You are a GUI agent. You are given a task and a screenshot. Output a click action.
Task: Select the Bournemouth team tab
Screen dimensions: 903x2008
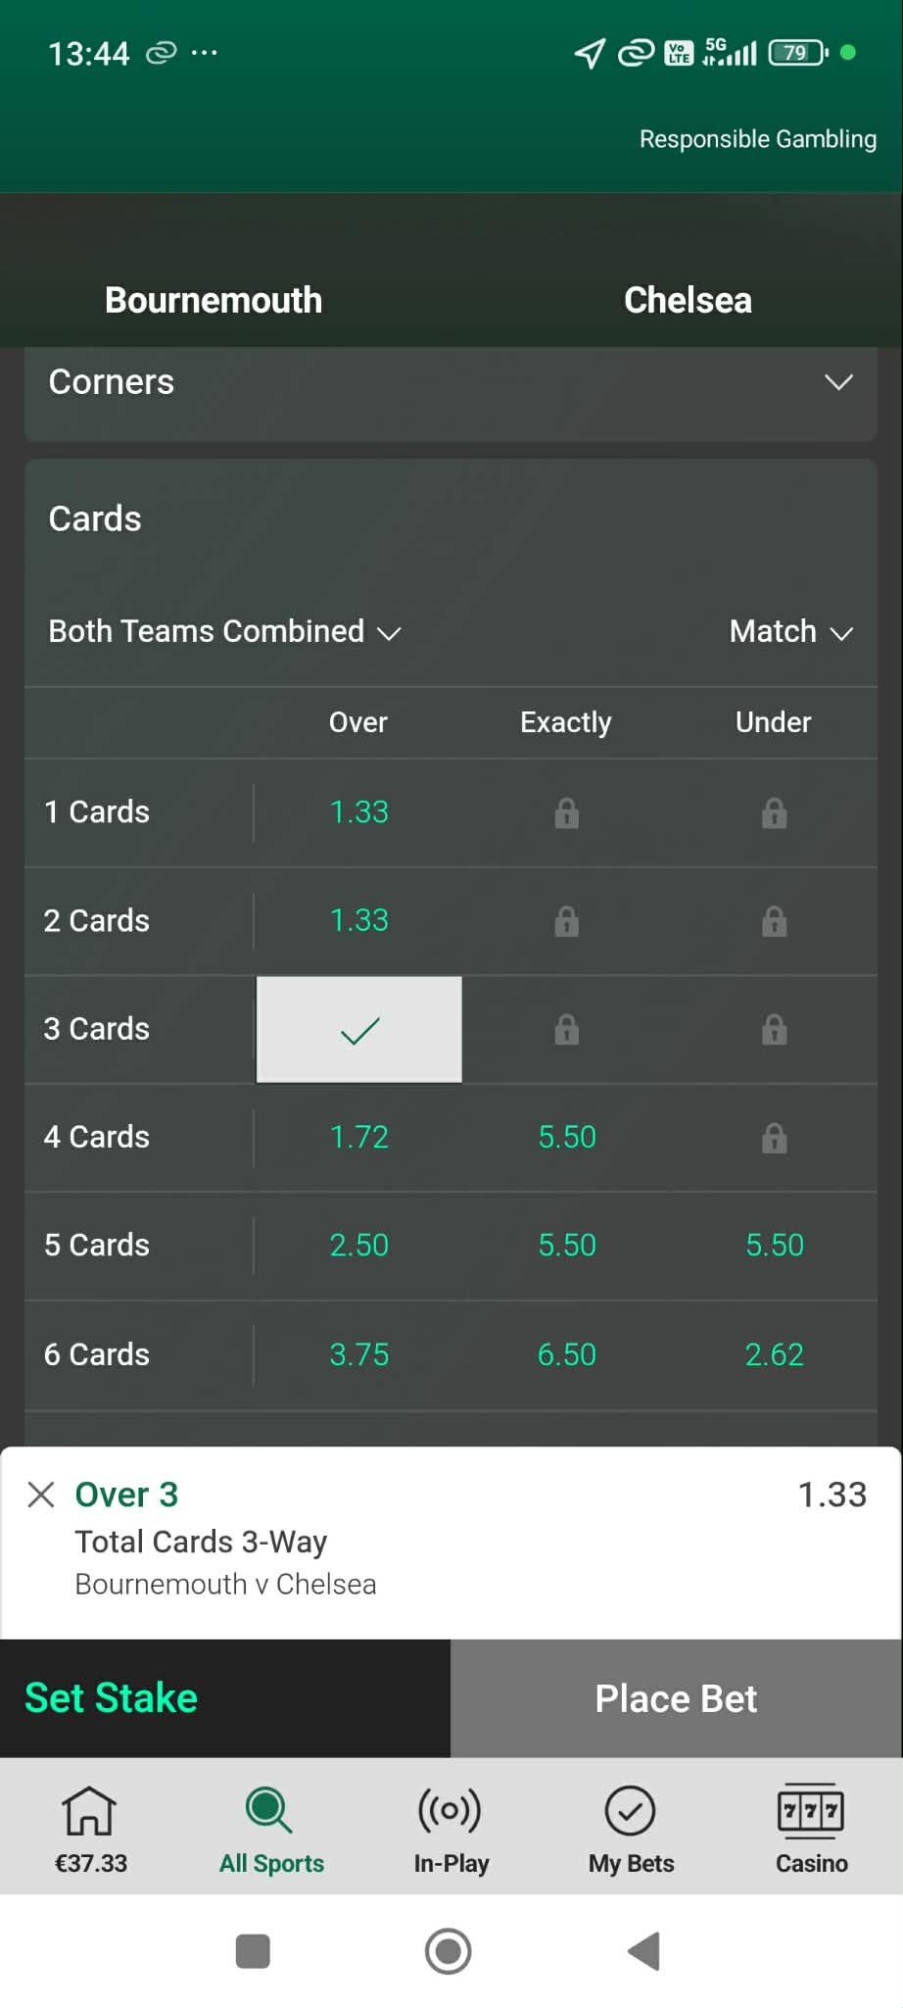click(x=214, y=300)
